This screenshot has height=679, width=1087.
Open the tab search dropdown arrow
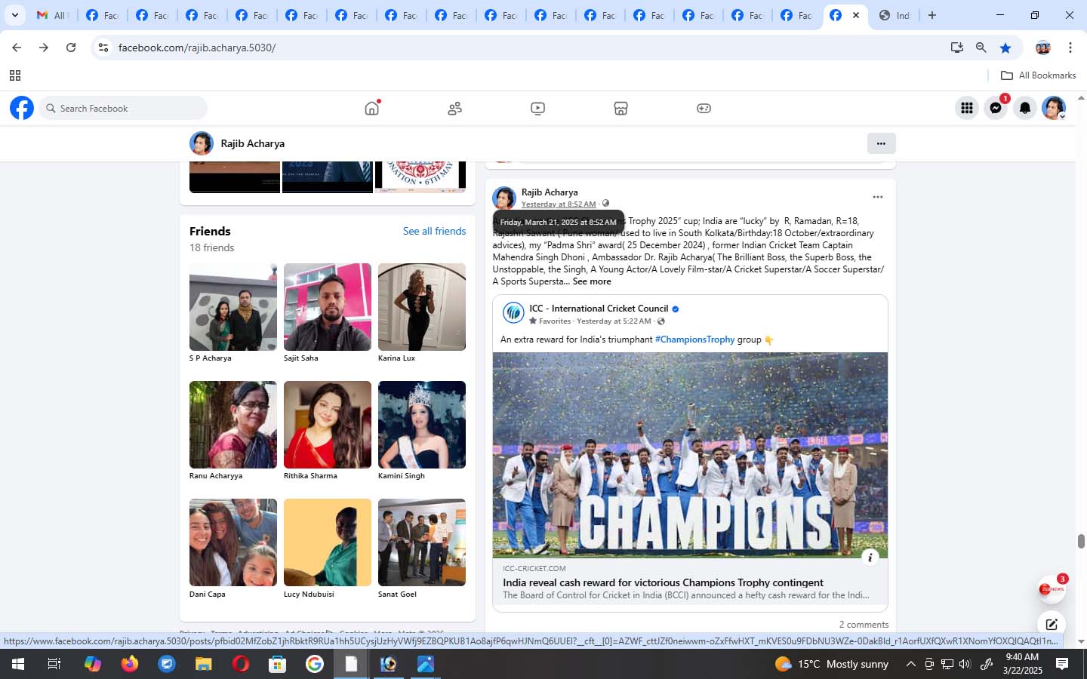pos(14,15)
